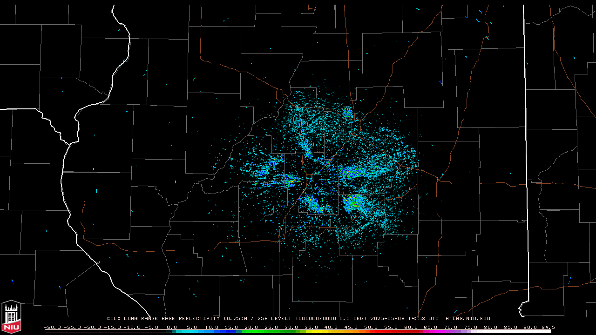The width and height of the screenshot is (596, 335).
Task: Click the gray negative-value segment of the color bar
Action: point(108,331)
